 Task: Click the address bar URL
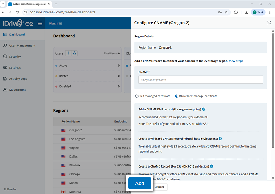tap(62, 12)
